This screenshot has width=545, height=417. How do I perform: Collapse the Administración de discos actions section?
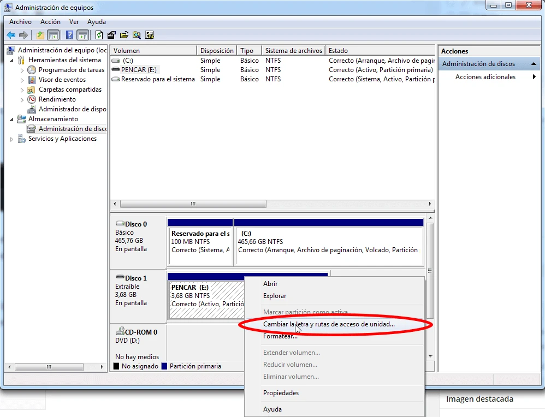coord(534,64)
